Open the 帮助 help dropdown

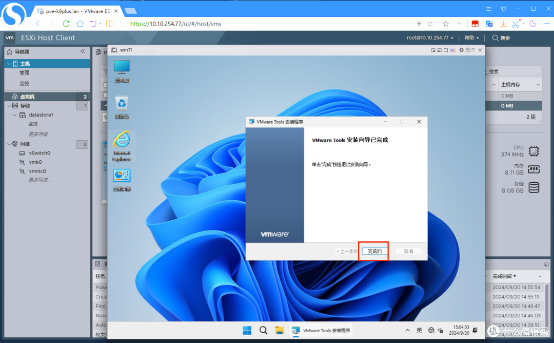click(x=472, y=38)
